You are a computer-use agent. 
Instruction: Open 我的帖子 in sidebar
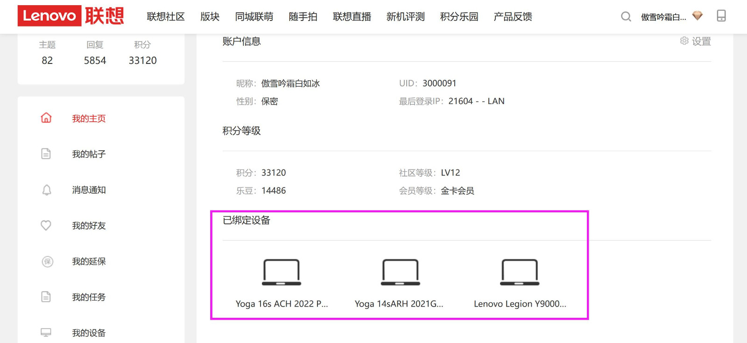(89, 154)
